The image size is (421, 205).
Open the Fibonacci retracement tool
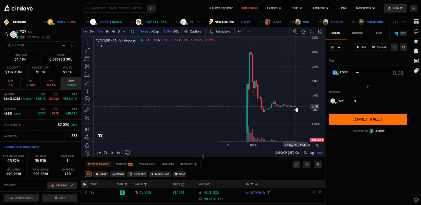coord(87,58)
